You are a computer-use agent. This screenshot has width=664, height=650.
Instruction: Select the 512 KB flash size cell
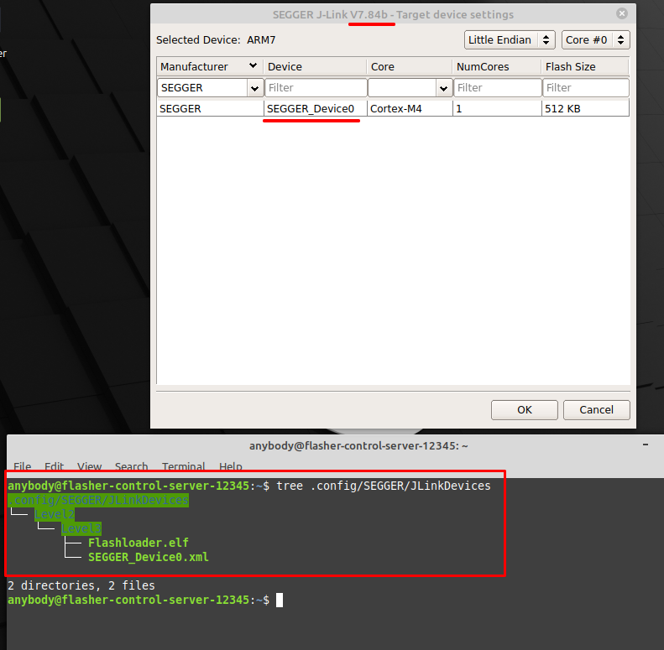[x=585, y=109]
